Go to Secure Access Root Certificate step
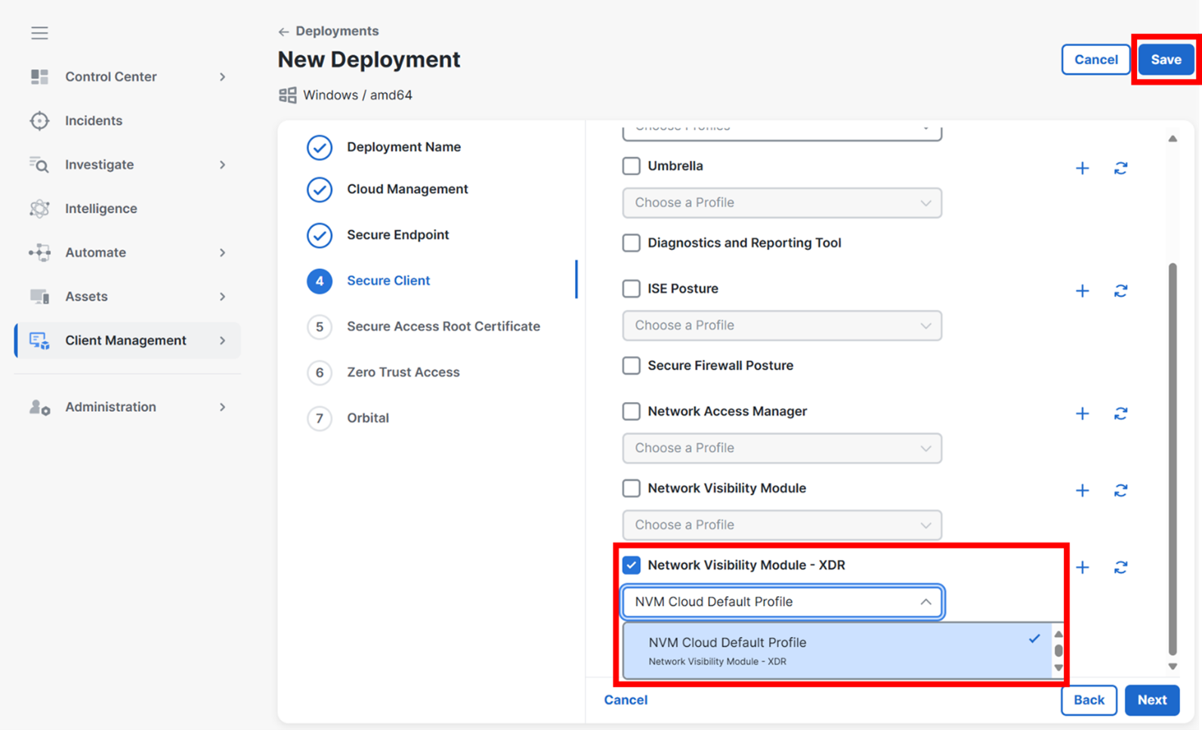Screen dimensions: 1202x730 click(443, 326)
